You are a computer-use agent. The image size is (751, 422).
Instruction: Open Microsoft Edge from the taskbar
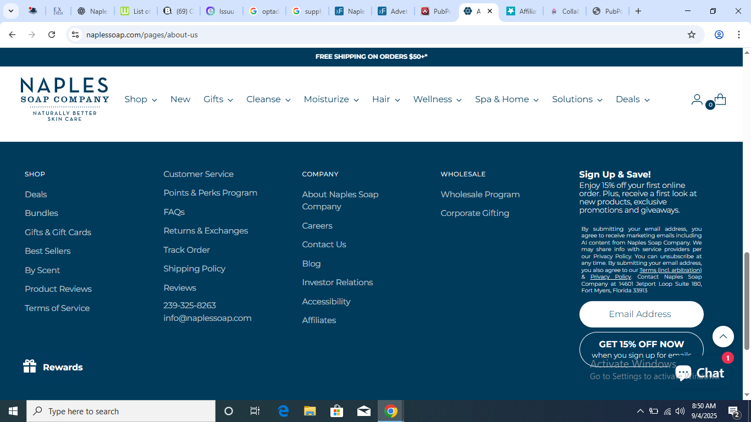[x=283, y=411]
